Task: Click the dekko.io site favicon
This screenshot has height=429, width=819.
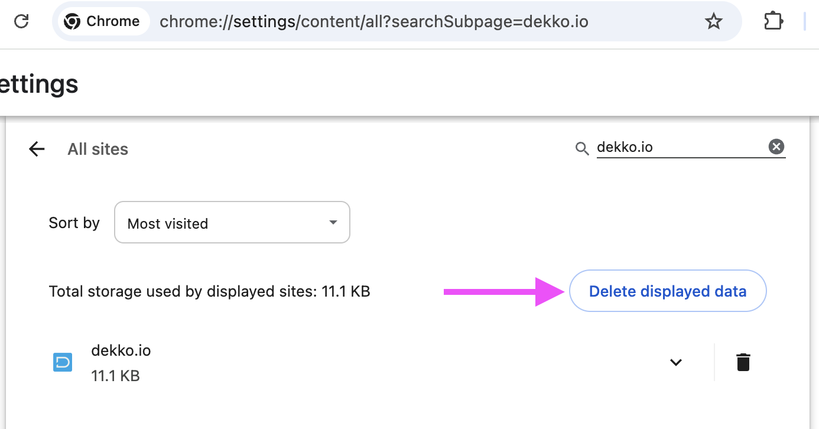Action: (63, 362)
